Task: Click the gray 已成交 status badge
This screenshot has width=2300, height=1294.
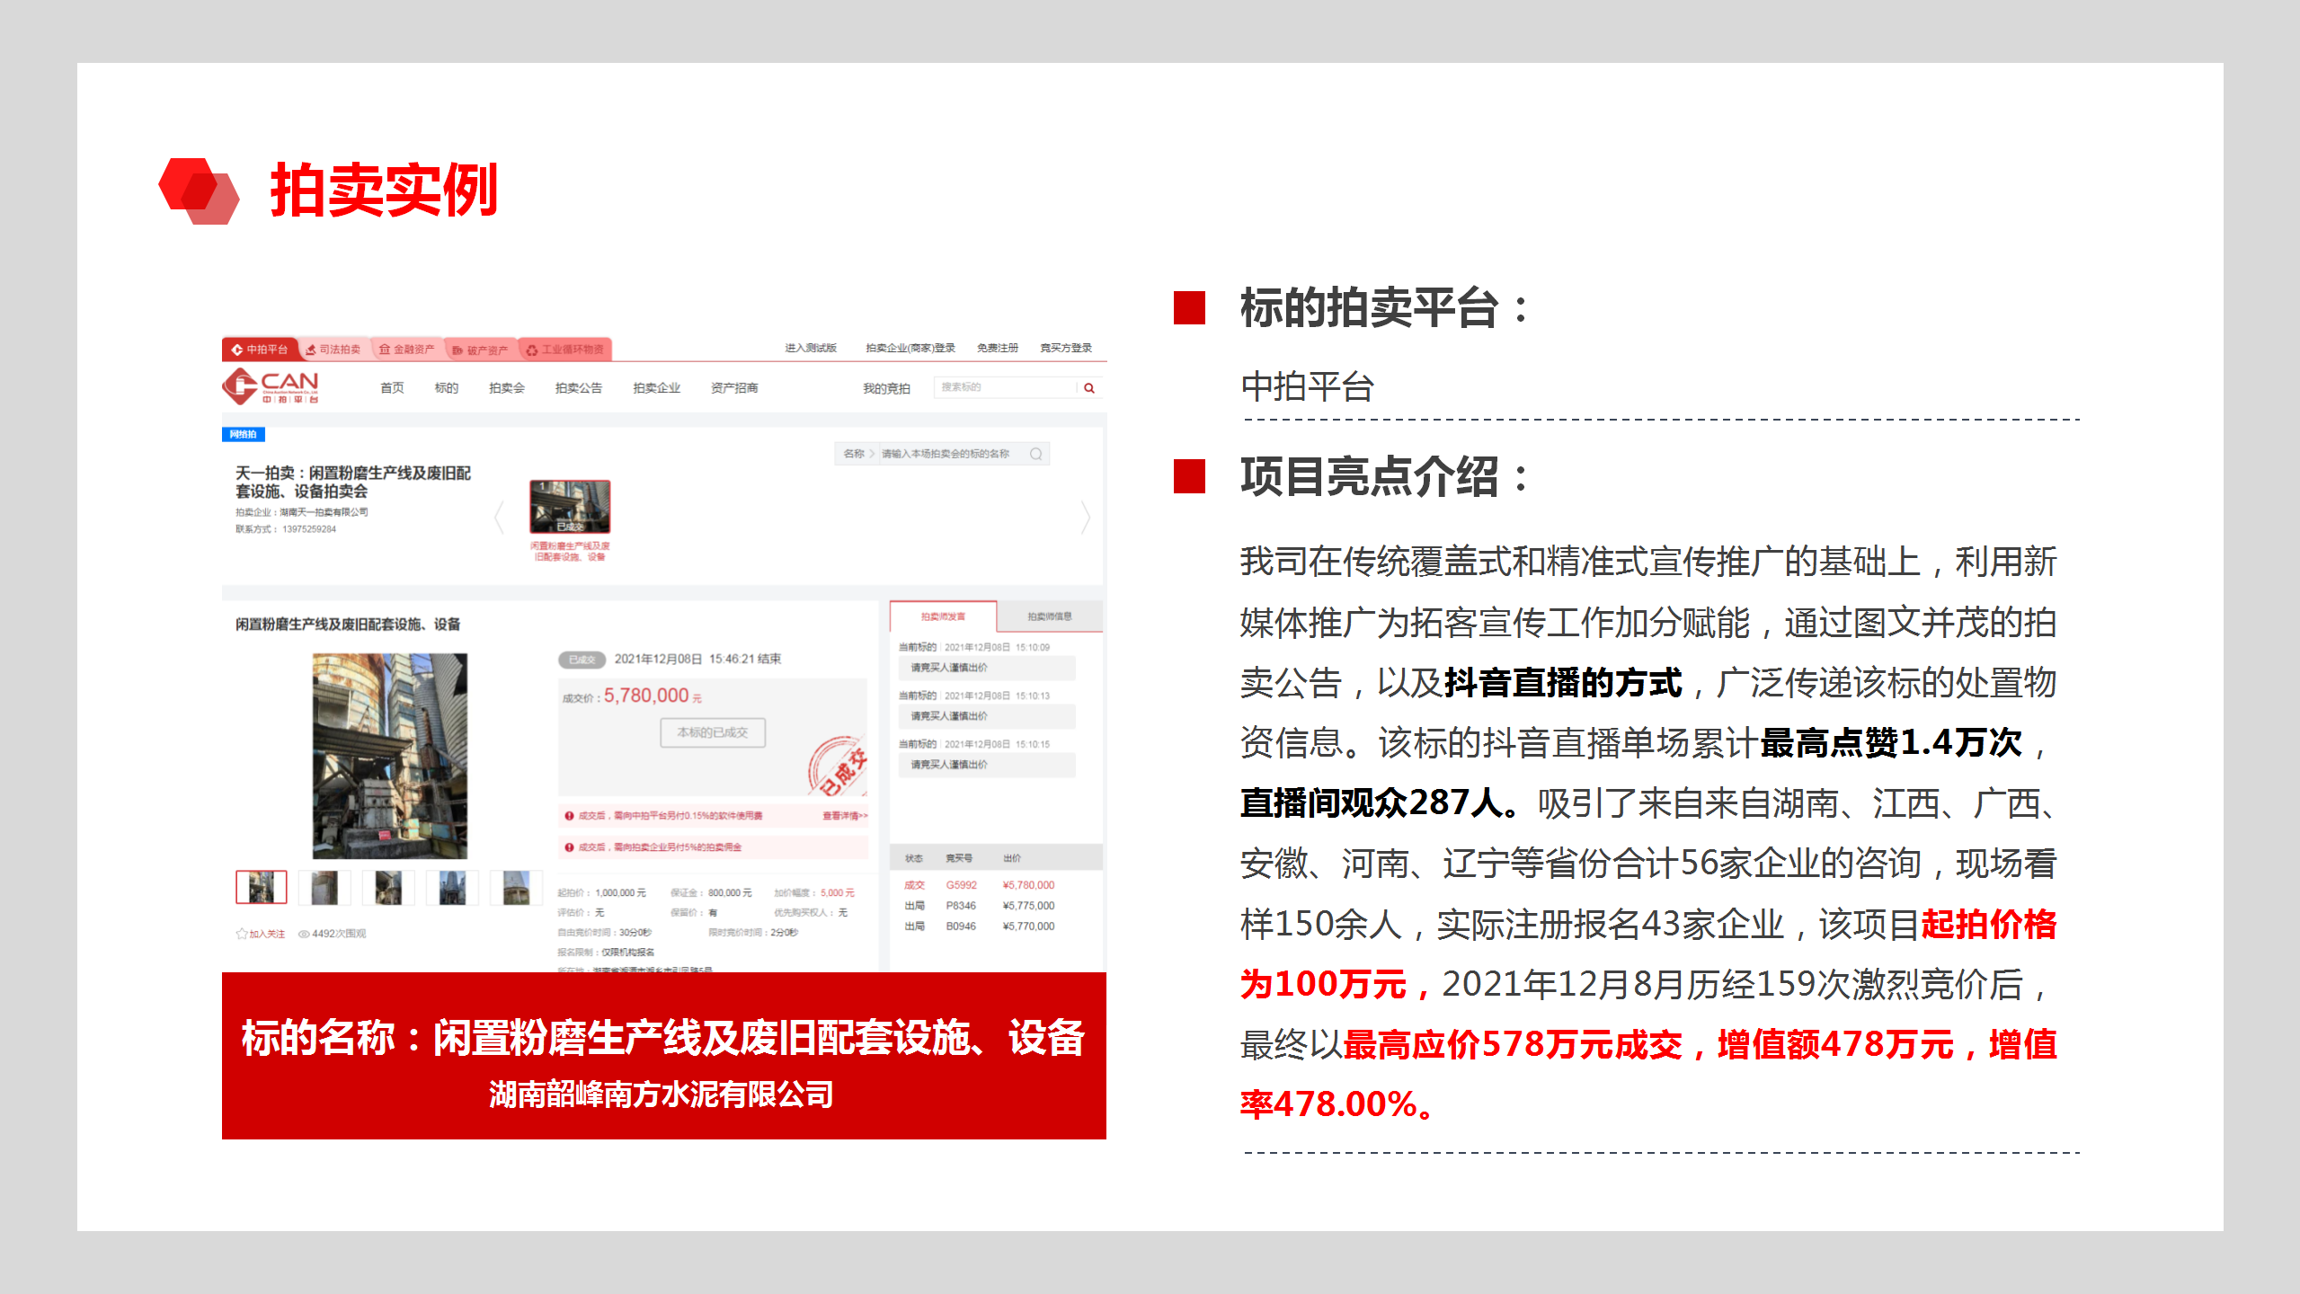Action: coord(582,660)
